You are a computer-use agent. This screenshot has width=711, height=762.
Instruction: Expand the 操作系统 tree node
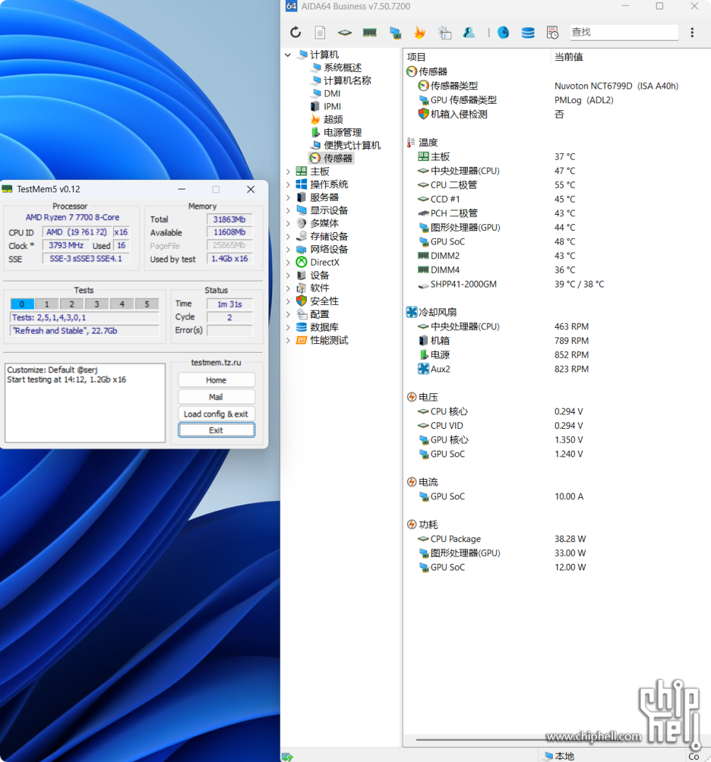coord(288,184)
